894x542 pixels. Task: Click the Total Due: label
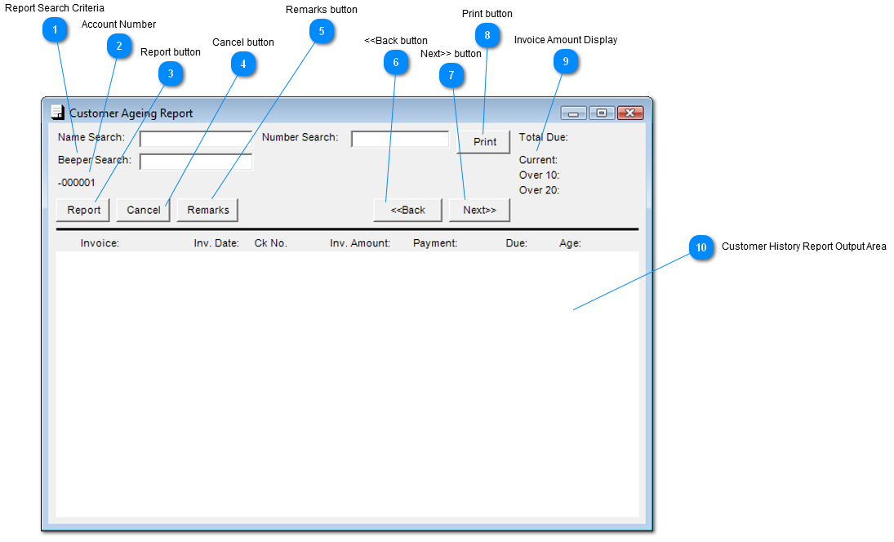544,137
